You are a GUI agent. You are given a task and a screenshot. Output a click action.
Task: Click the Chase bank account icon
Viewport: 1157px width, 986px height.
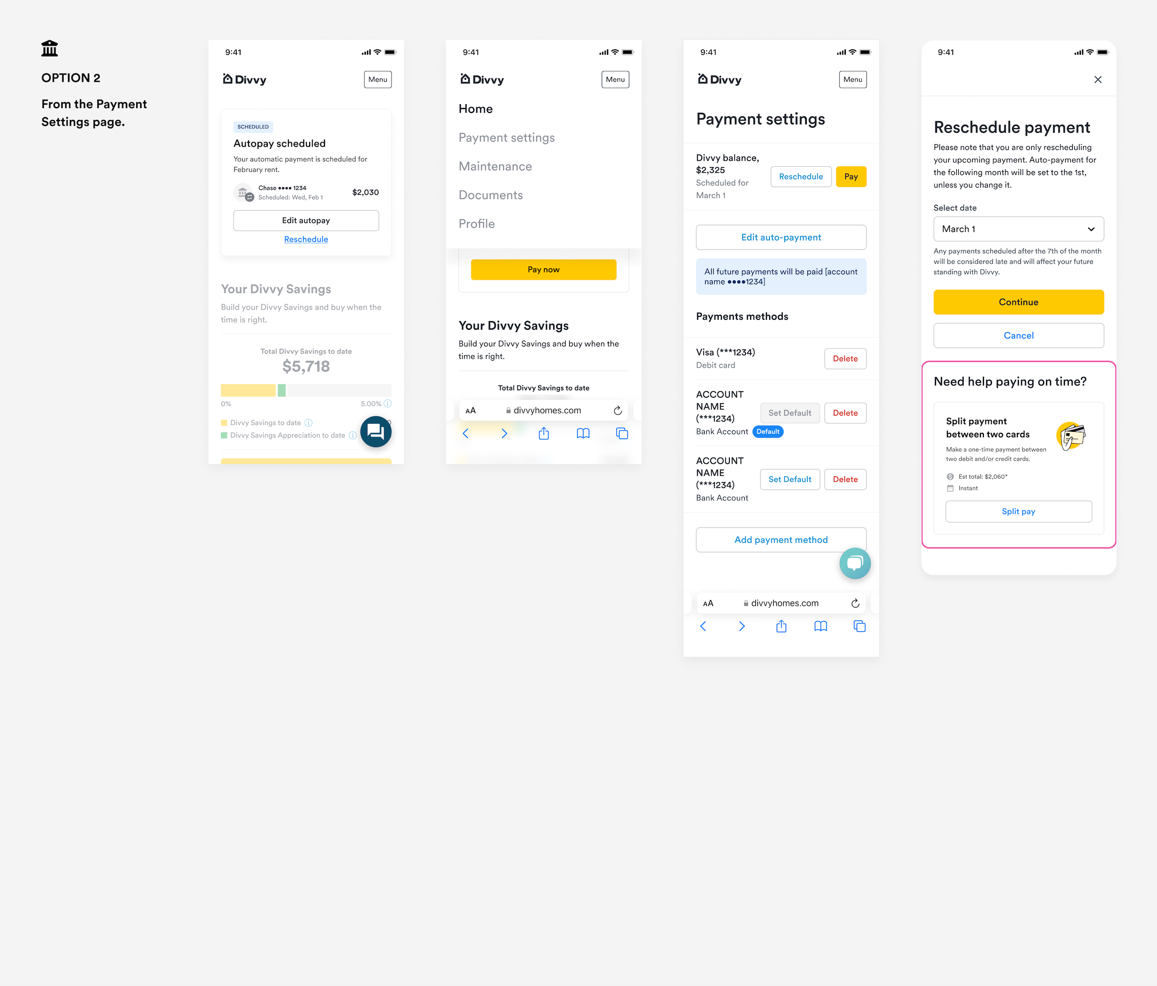(x=244, y=193)
